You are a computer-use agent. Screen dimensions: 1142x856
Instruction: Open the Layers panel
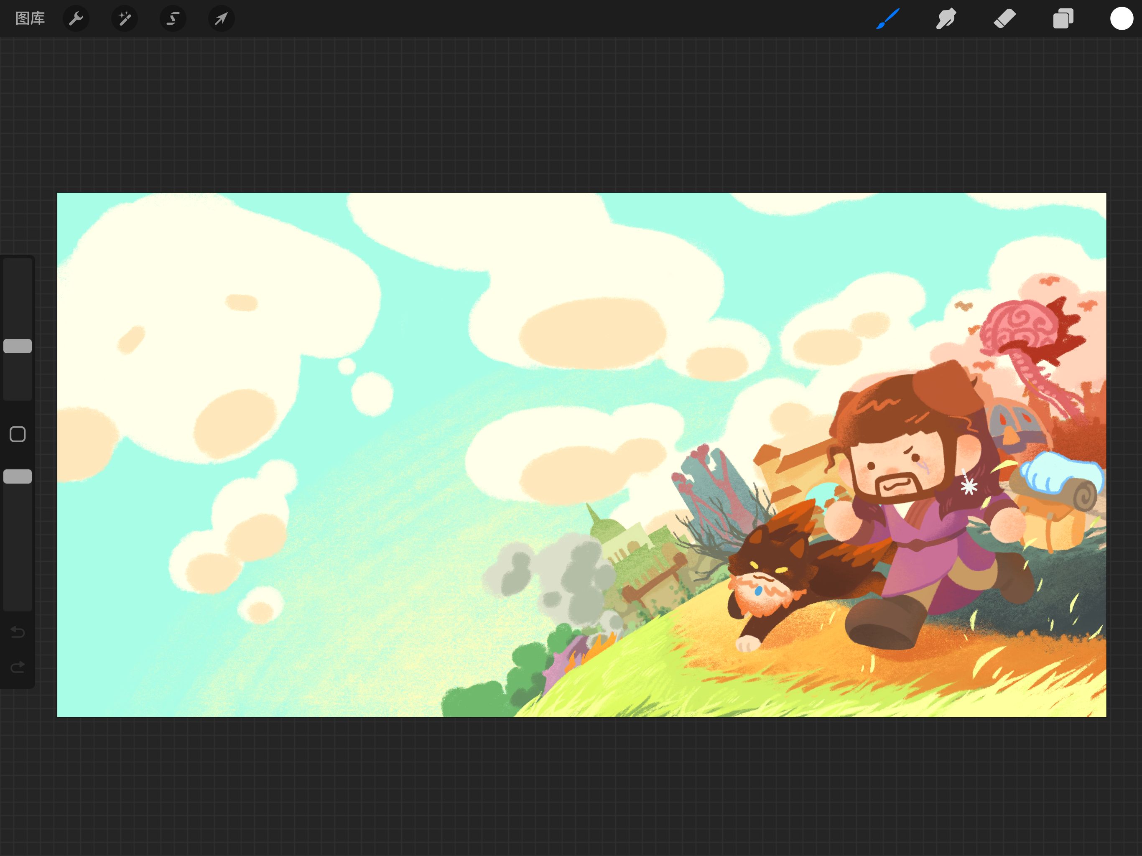click(1063, 18)
